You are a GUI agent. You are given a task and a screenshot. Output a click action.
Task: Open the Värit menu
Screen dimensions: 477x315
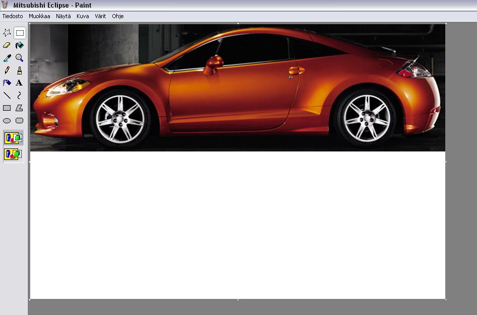(100, 16)
